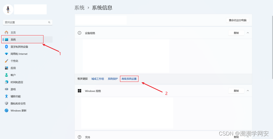Viewport: 273px width, 139px height.
Task: Collapse the Device specifications (设备规格) section chevron
Action: tap(248, 33)
